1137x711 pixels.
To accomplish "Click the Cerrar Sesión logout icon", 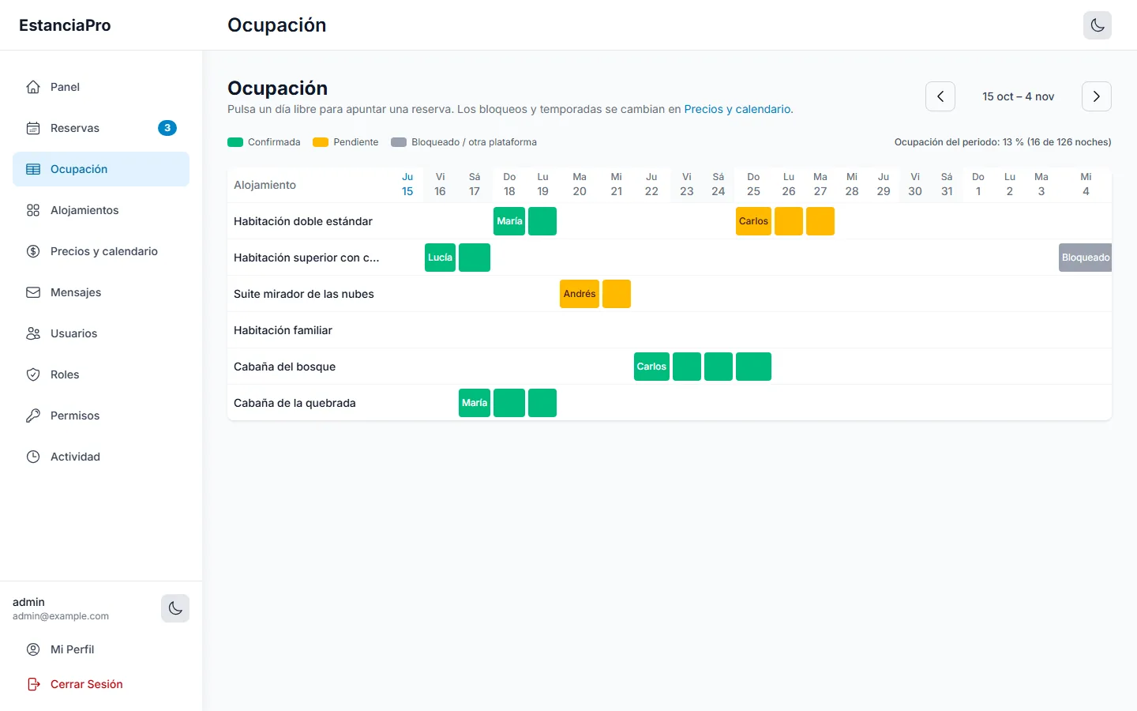I will coord(33,684).
